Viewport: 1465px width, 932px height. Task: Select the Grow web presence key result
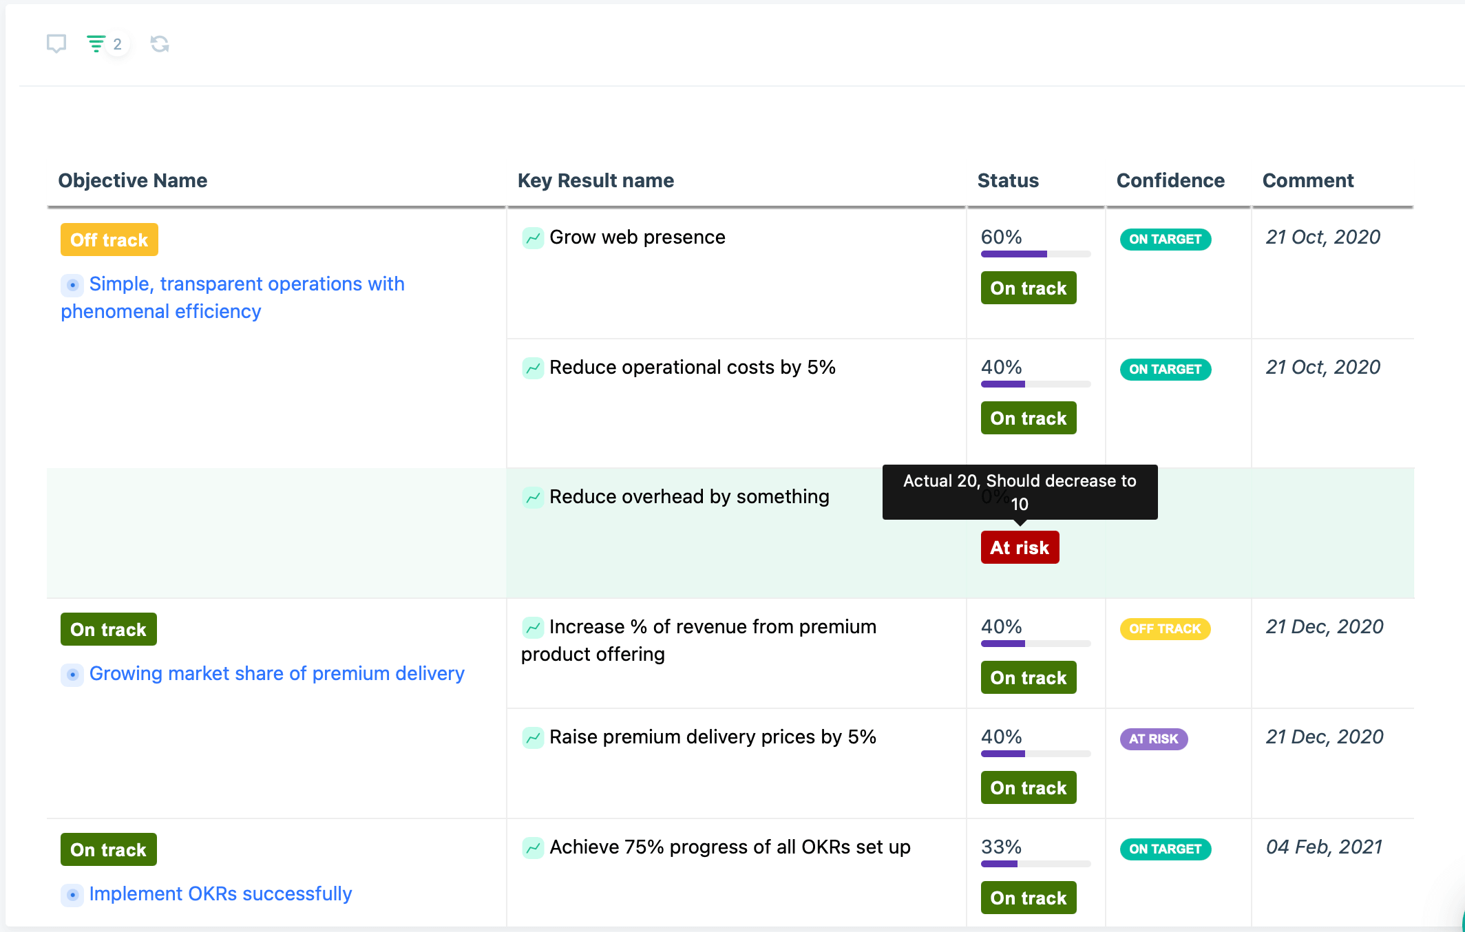tap(637, 237)
